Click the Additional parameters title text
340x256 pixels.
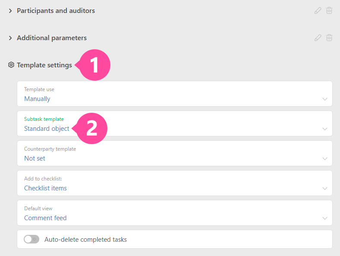52,38
